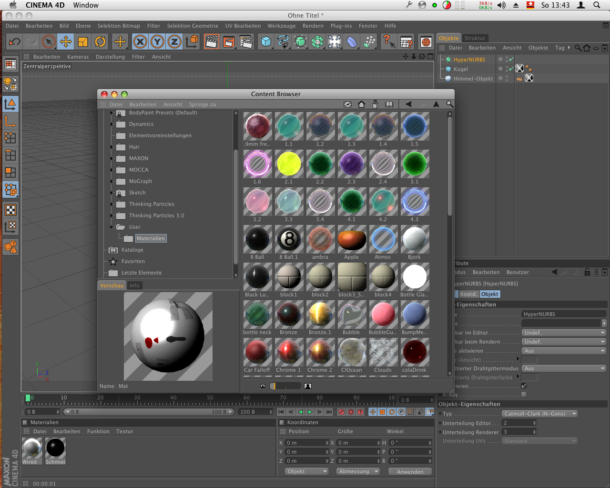Image resolution: width=610 pixels, height=488 pixels.
Task: Toggle HyperNURBS enabled checkmark
Action: tap(511, 59)
